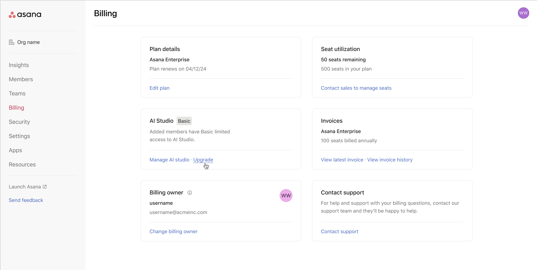Screen dimensions: 537x270
Task: Switch to the Members section
Action: click(x=21, y=79)
